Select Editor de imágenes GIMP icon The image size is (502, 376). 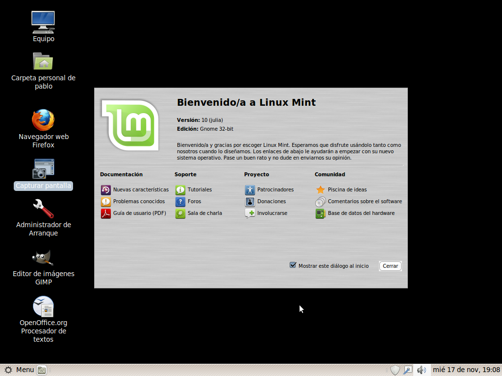tap(43, 258)
